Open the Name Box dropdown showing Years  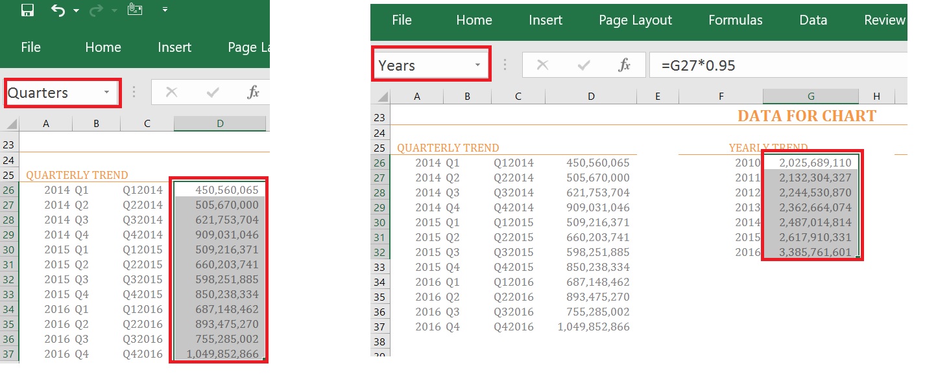(x=478, y=65)
